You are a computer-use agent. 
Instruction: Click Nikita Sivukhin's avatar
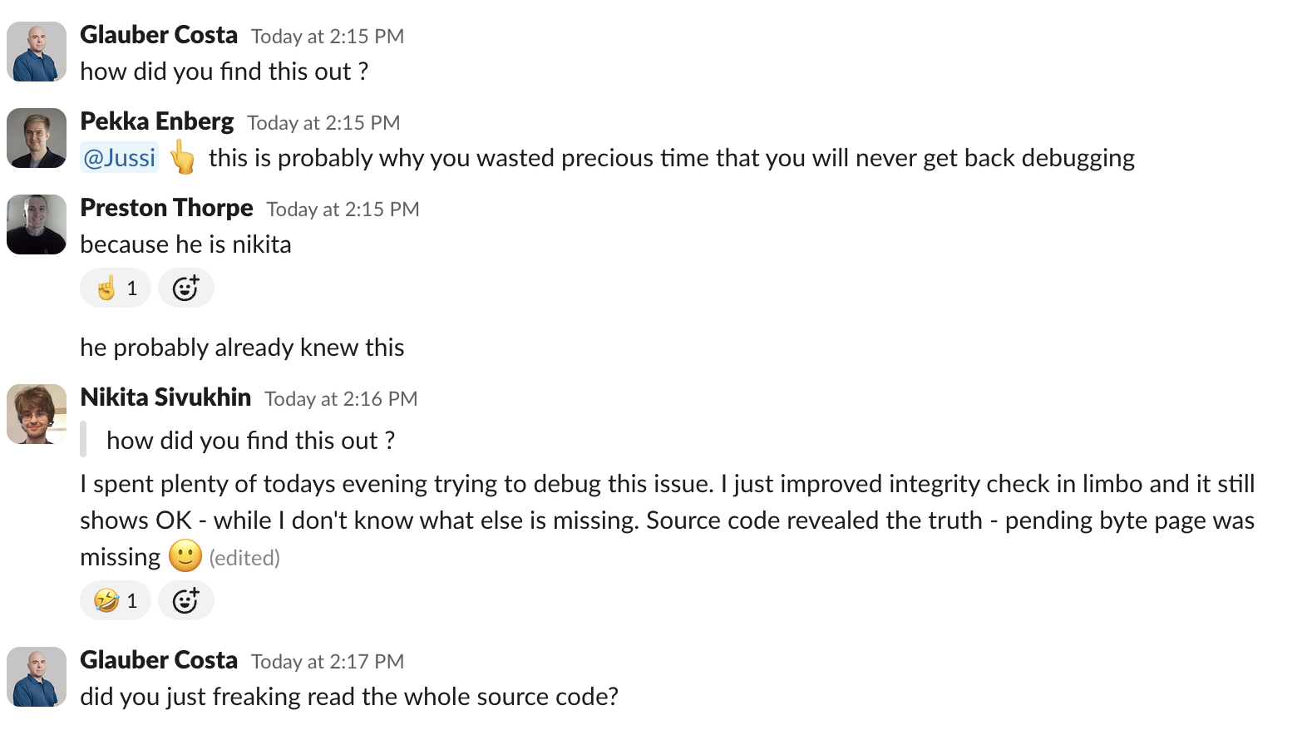click(x=37, y=414)
